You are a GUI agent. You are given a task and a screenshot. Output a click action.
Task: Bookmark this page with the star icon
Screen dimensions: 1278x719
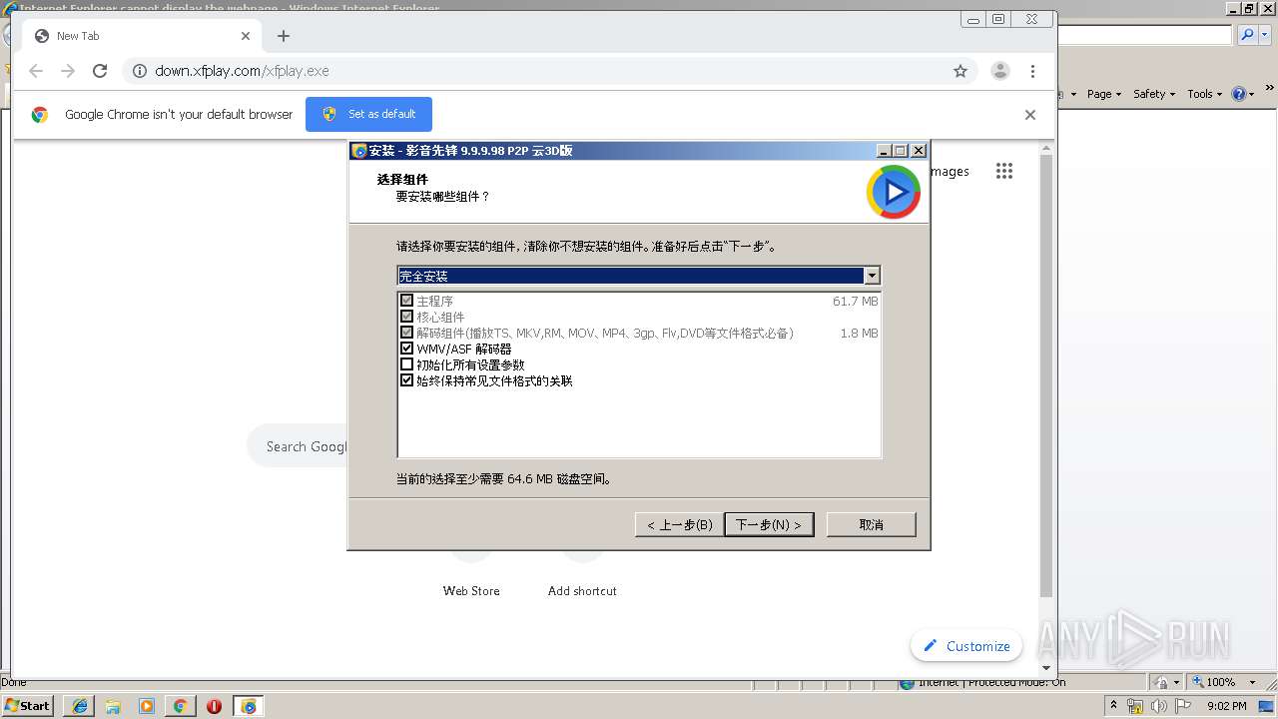coord(960,71)
